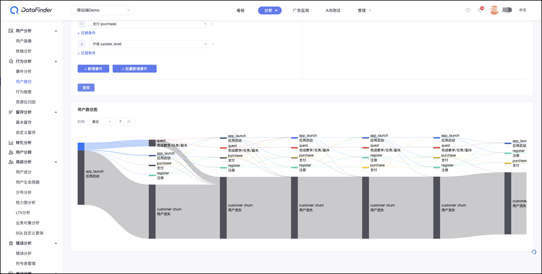
Task: Add 过滤条件 under the 支付 event
Action: pos(87,33)
